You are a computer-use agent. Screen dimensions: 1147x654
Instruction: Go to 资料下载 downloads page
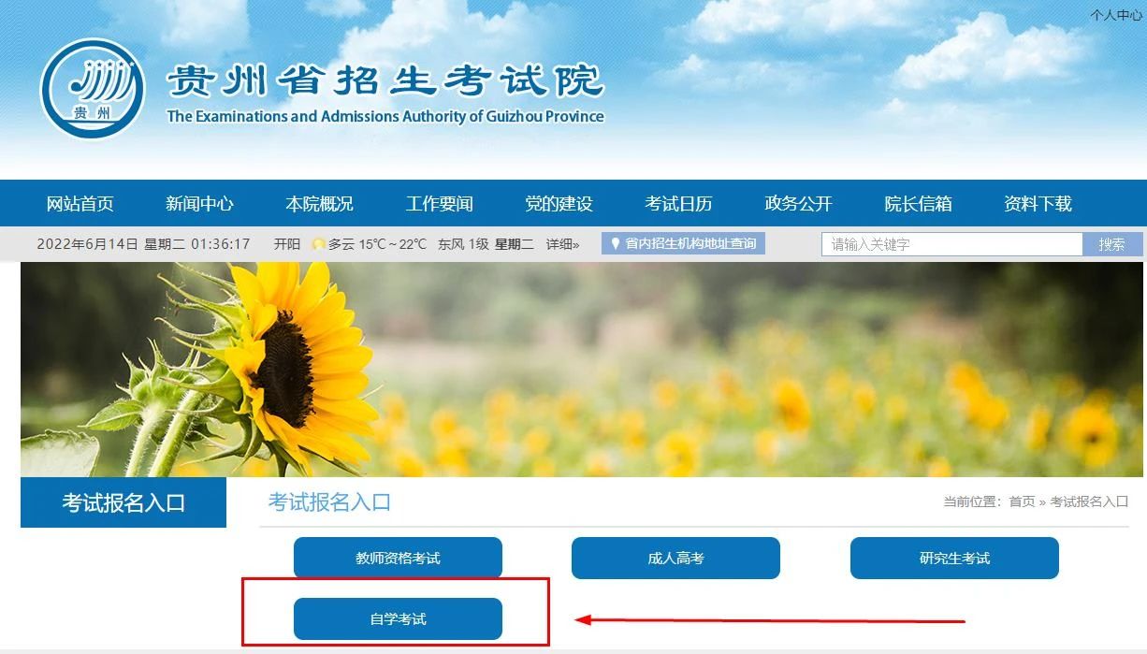[x=1038, y=204]
